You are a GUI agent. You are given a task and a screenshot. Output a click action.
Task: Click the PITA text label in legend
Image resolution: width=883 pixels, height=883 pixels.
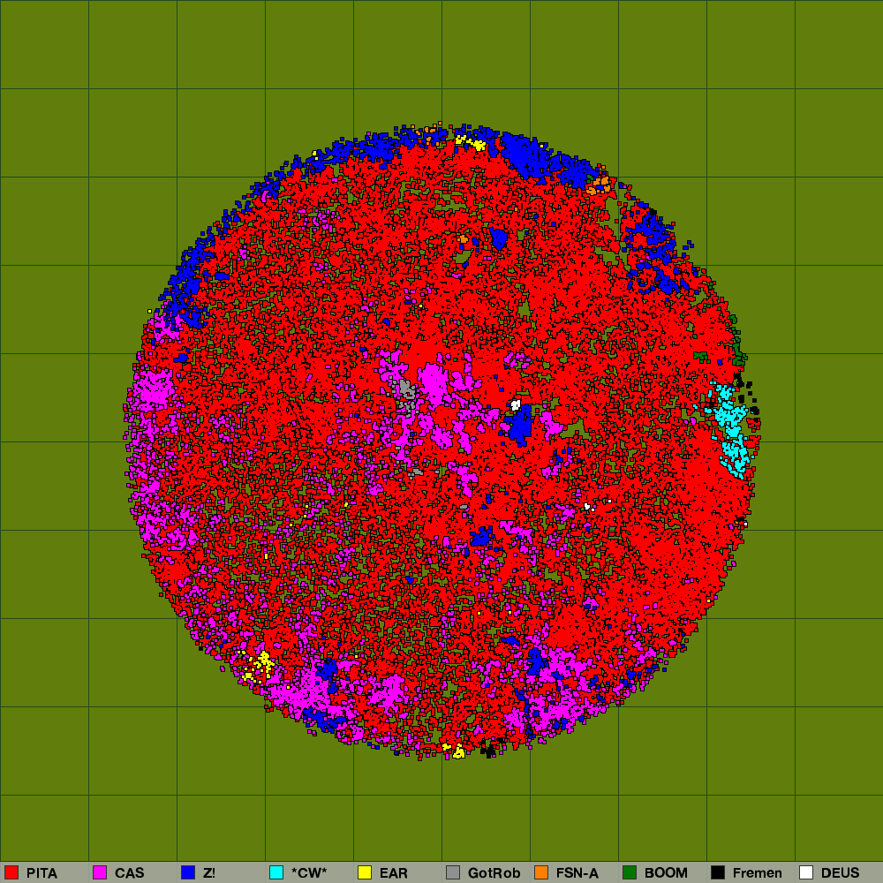(x=42, y=873)
